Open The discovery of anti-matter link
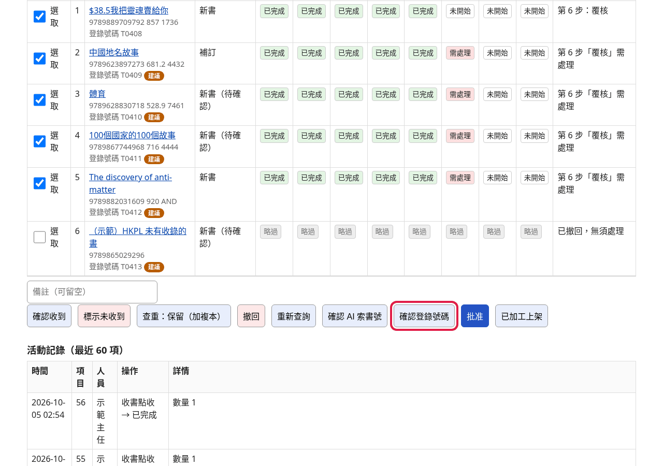This screenshot has height=466, width=663. tap(131, 183)
